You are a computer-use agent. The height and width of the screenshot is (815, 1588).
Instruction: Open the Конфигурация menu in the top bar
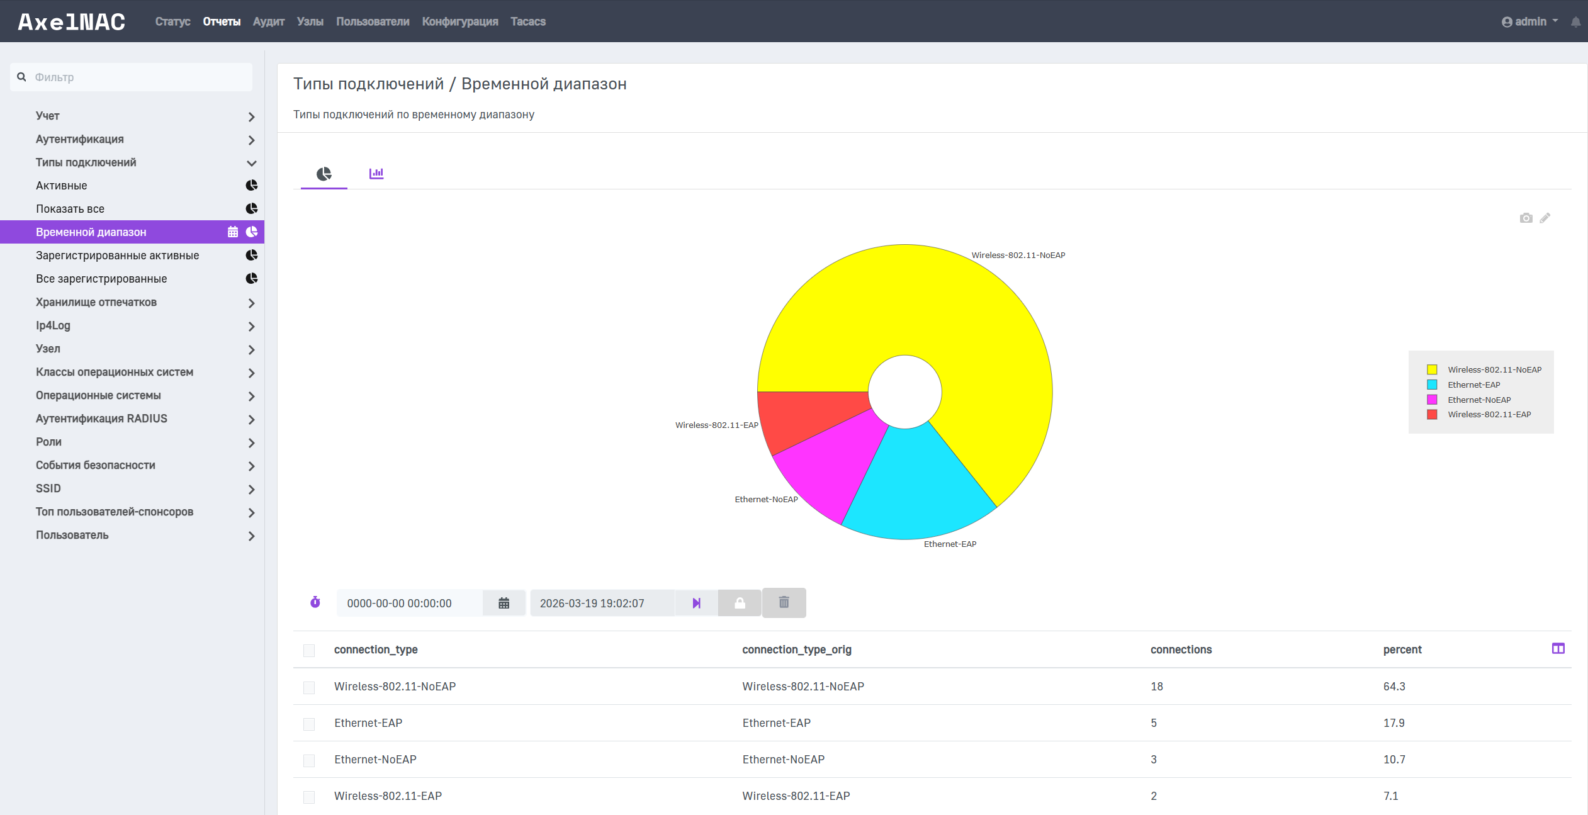[x=459, y=21]
